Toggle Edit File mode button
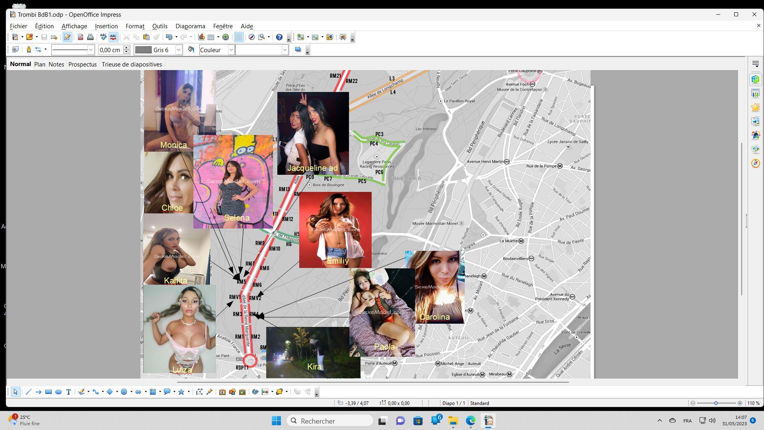Image resolution: width=764 pixels, height=430 pixels. 67,37
